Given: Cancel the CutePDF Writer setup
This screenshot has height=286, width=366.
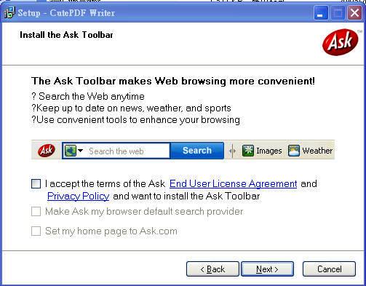Looking at the screenshot, I should (329, 269).
